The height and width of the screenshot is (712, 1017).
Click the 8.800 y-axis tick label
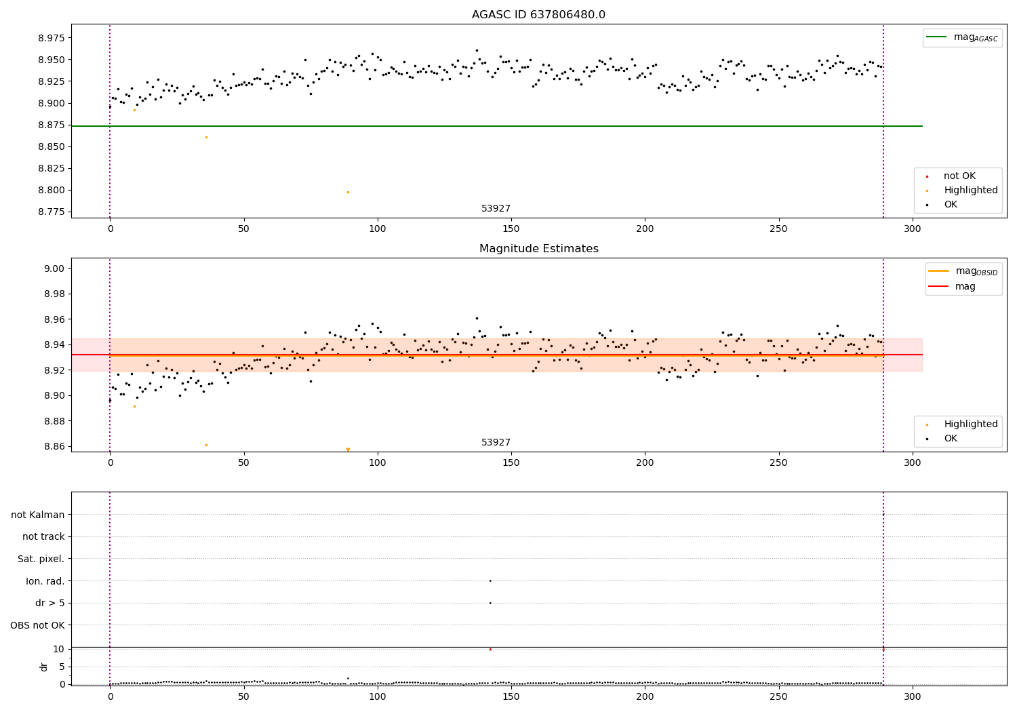pos(52,191)
